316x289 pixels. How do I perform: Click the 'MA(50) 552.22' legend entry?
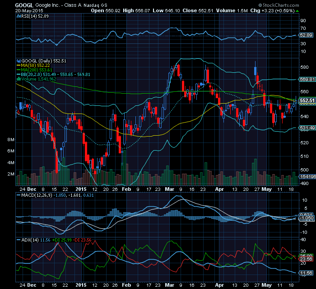[35, 66]
